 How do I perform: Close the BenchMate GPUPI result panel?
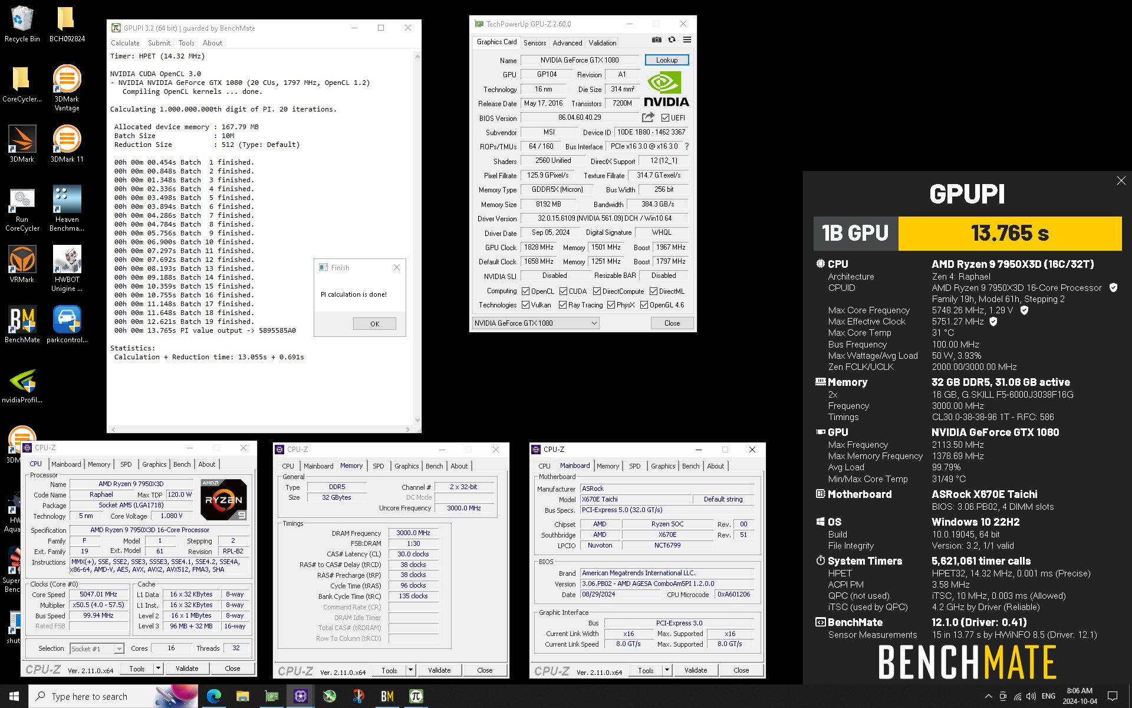(x=1121, y=181)
